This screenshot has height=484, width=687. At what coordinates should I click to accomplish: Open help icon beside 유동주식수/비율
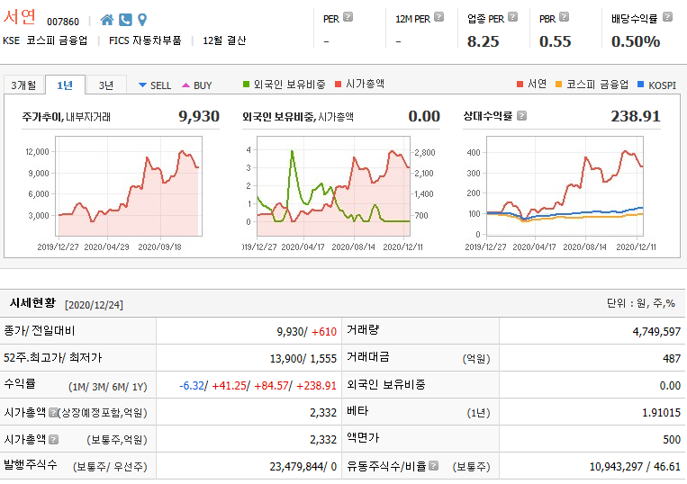pyautogui.click(x=433, y=466)
